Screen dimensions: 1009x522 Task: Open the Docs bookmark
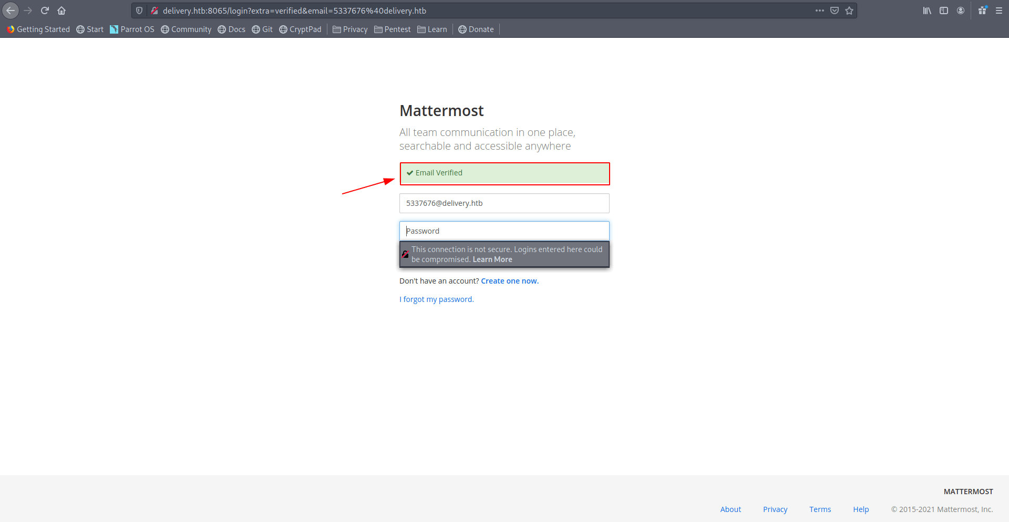pyautogui.click(x=232, y=29)
